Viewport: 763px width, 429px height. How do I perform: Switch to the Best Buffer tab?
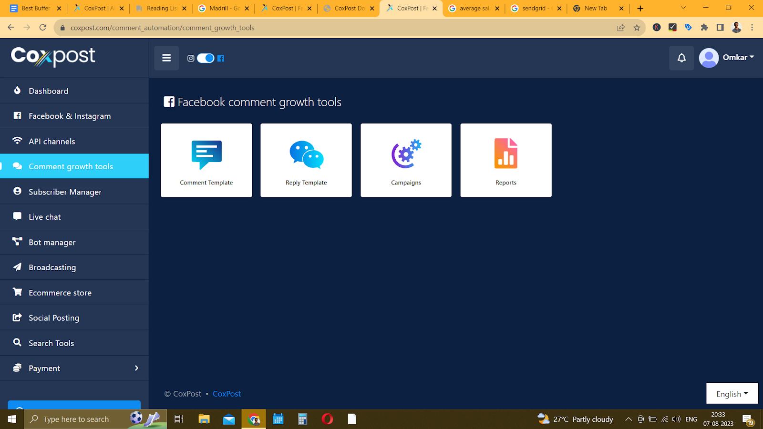click(x=35, y=8)
